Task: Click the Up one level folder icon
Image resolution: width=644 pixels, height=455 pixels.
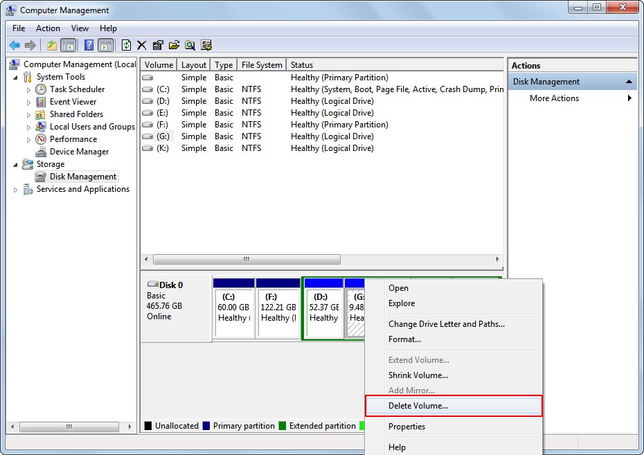Action: [52, 45]
